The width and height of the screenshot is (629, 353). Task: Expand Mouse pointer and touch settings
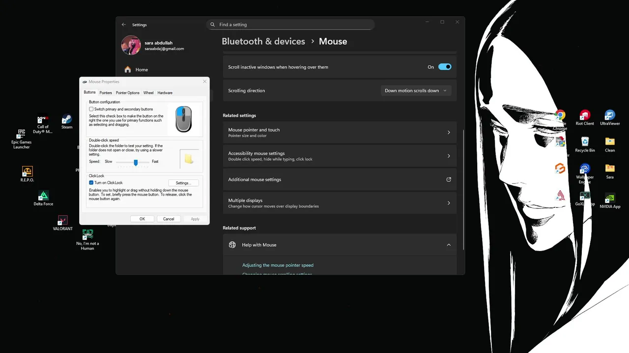click(449, 132)
